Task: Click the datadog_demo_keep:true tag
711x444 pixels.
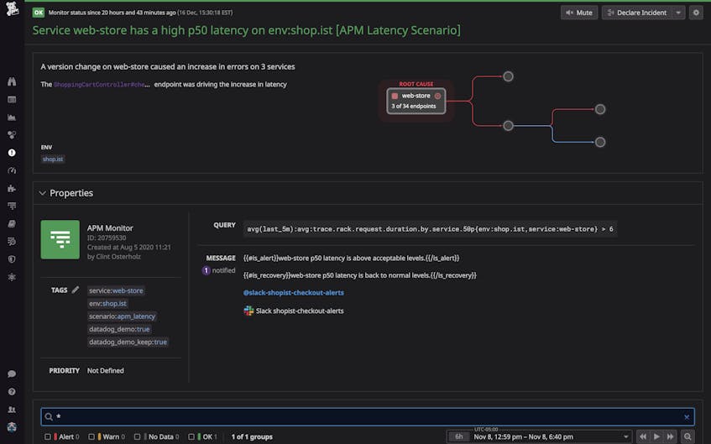Action: click(x=128, y=342)
